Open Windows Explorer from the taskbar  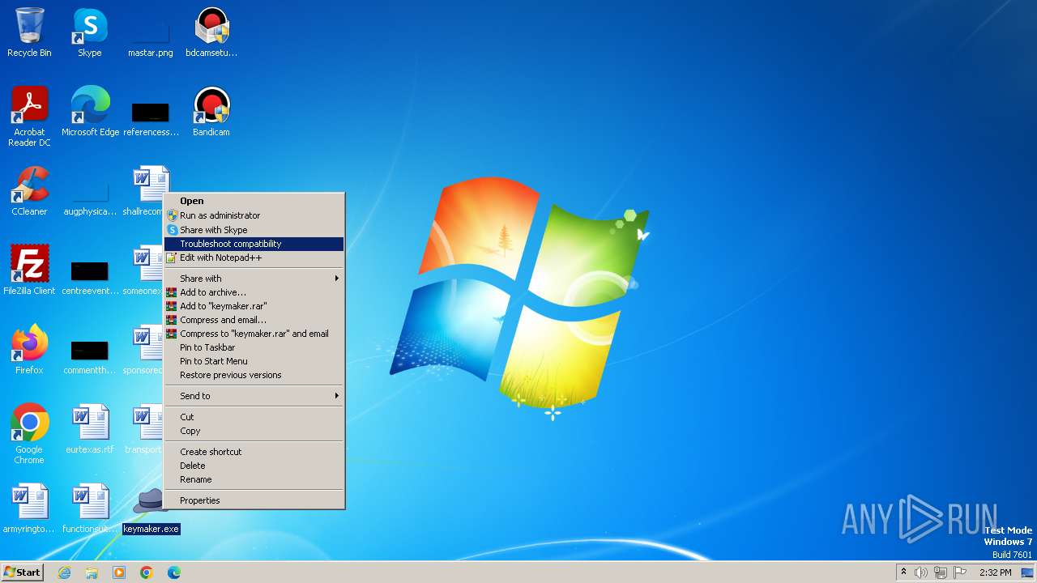tap(92, 572)
